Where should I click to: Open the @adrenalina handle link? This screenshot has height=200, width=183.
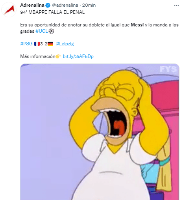coord(65,5)
